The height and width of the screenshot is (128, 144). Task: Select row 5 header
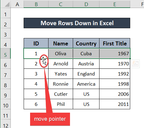coord(5,53)
